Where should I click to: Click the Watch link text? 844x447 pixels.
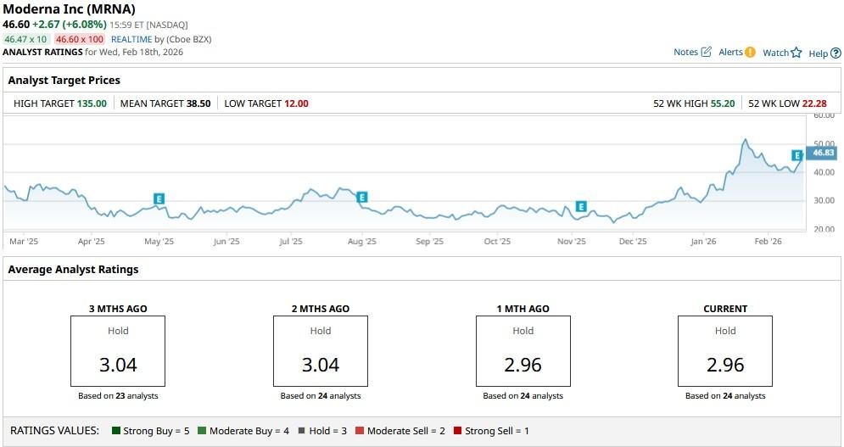click(775, 53)
